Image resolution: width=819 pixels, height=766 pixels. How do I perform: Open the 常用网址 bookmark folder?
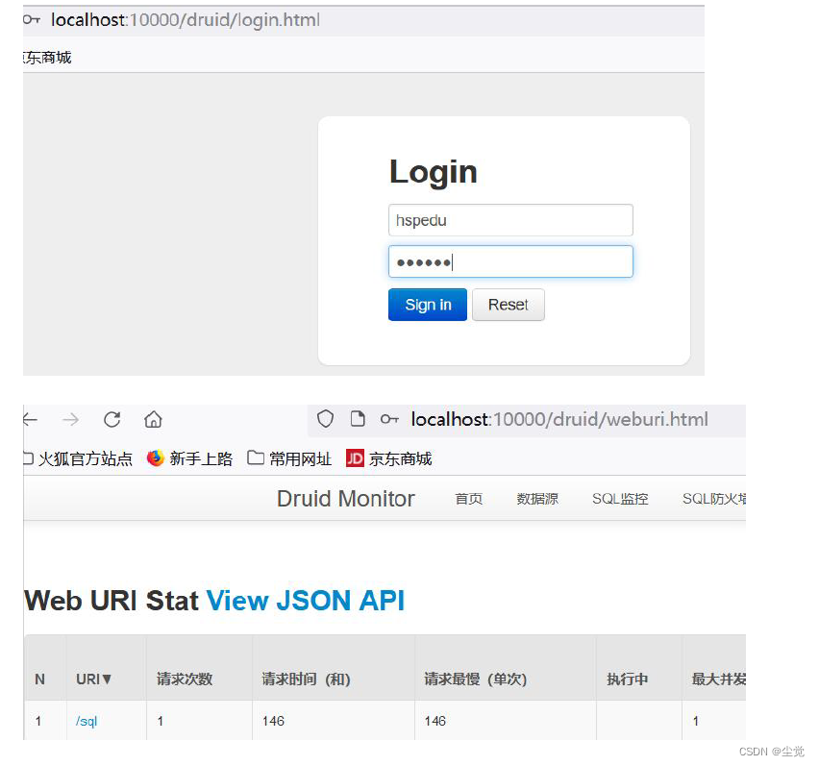288,458
